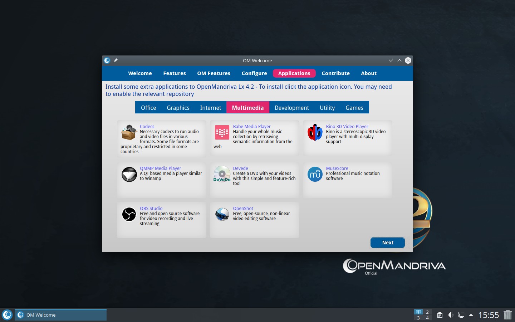The width and height of the screenshot is (515, 322).
Task: Click the MuseScore title
Action: [337, 169]
